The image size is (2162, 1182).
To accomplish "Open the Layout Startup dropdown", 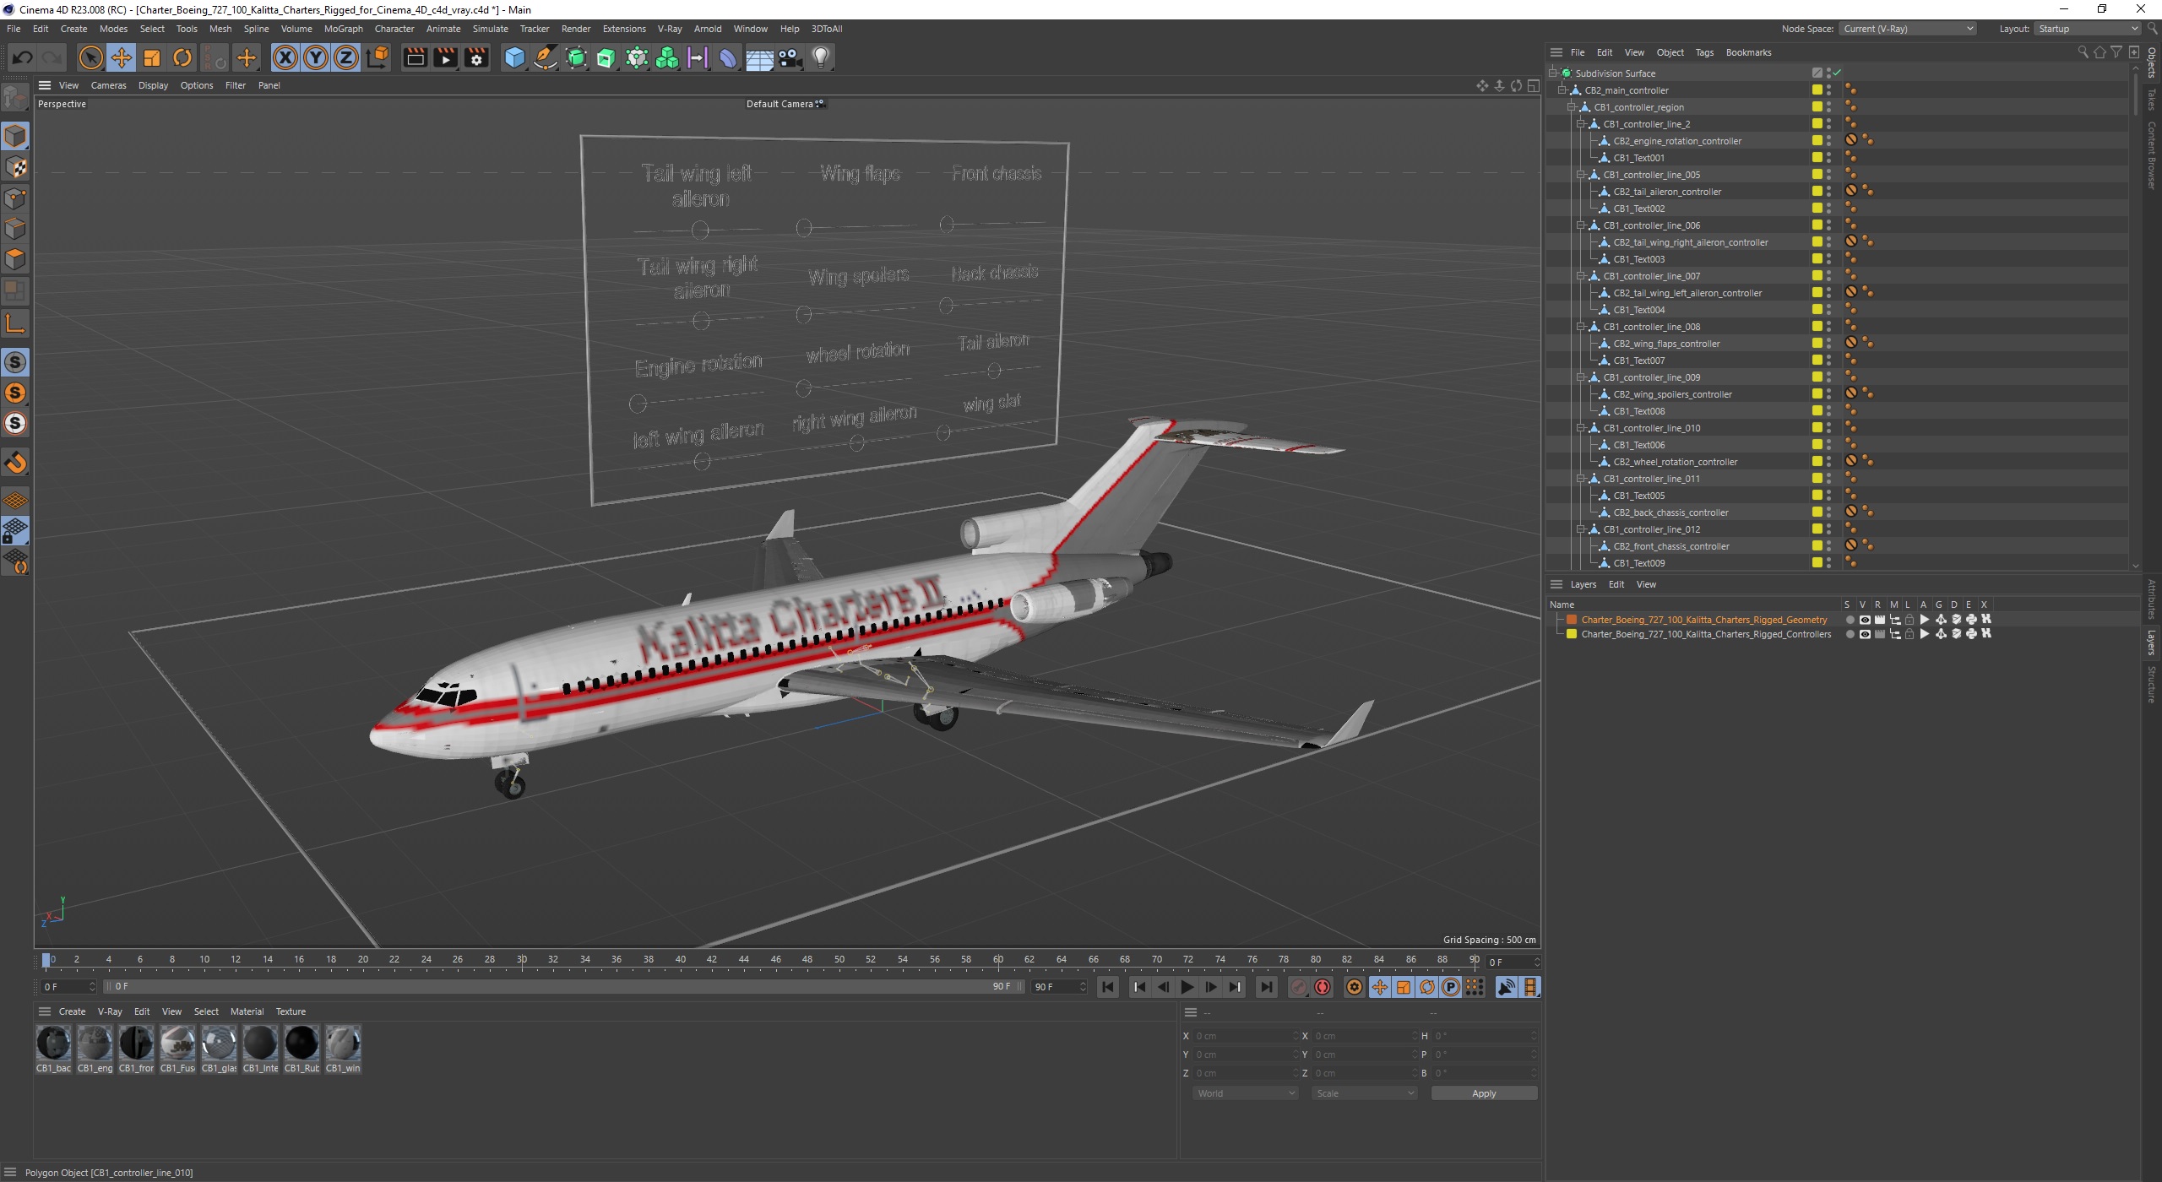I will pyautogui.click(x=2086, y=29).
